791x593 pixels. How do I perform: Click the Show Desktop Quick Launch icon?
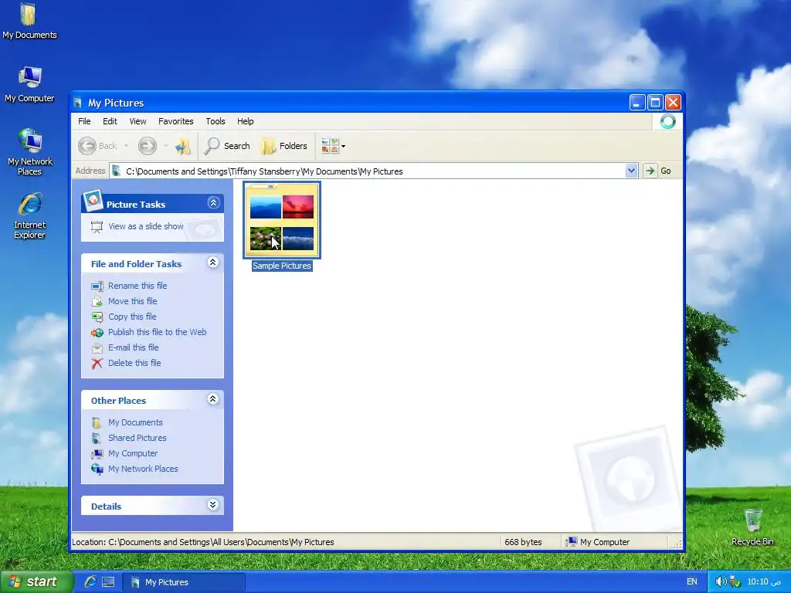(x=108, y=582)
